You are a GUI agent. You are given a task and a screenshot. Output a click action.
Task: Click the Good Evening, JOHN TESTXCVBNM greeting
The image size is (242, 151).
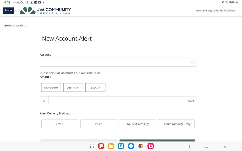(216, 11)
